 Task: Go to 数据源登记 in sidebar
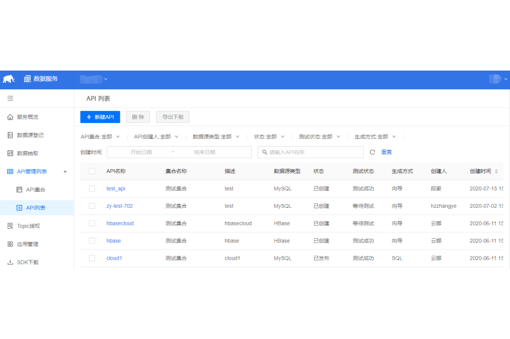pyautogui.click(x=30, y=135)
